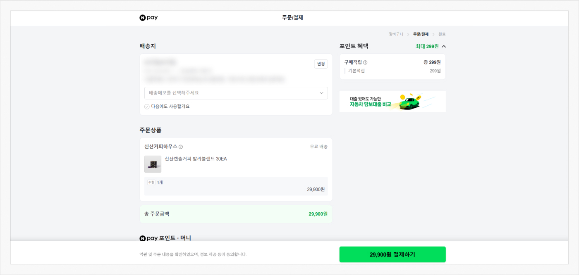This screenshot has height=275, width=579.
Task: Click help icon beside 신산커피하우스
Action: pos(181,147)
